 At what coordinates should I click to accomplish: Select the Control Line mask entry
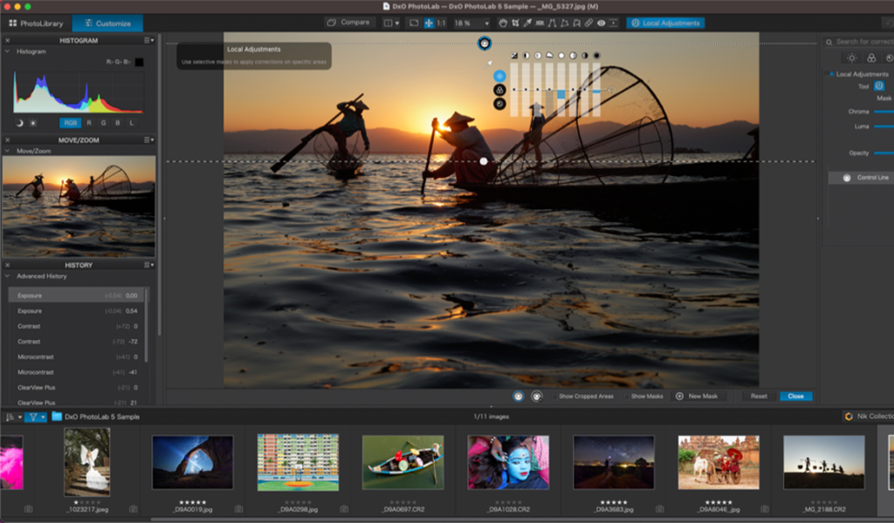click(x=861, y=178)
